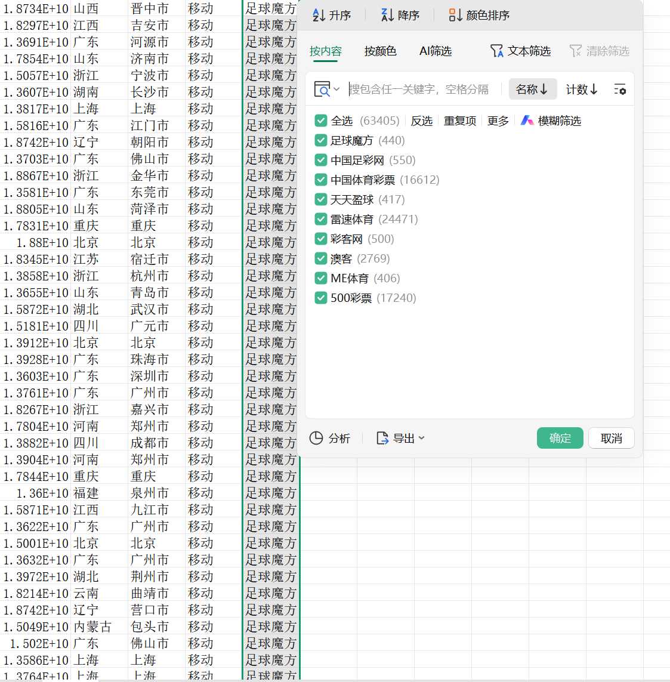Uncheck 中国足彩网 (550) checkbox
670x682 pixels.
click(x=321, y=160)
